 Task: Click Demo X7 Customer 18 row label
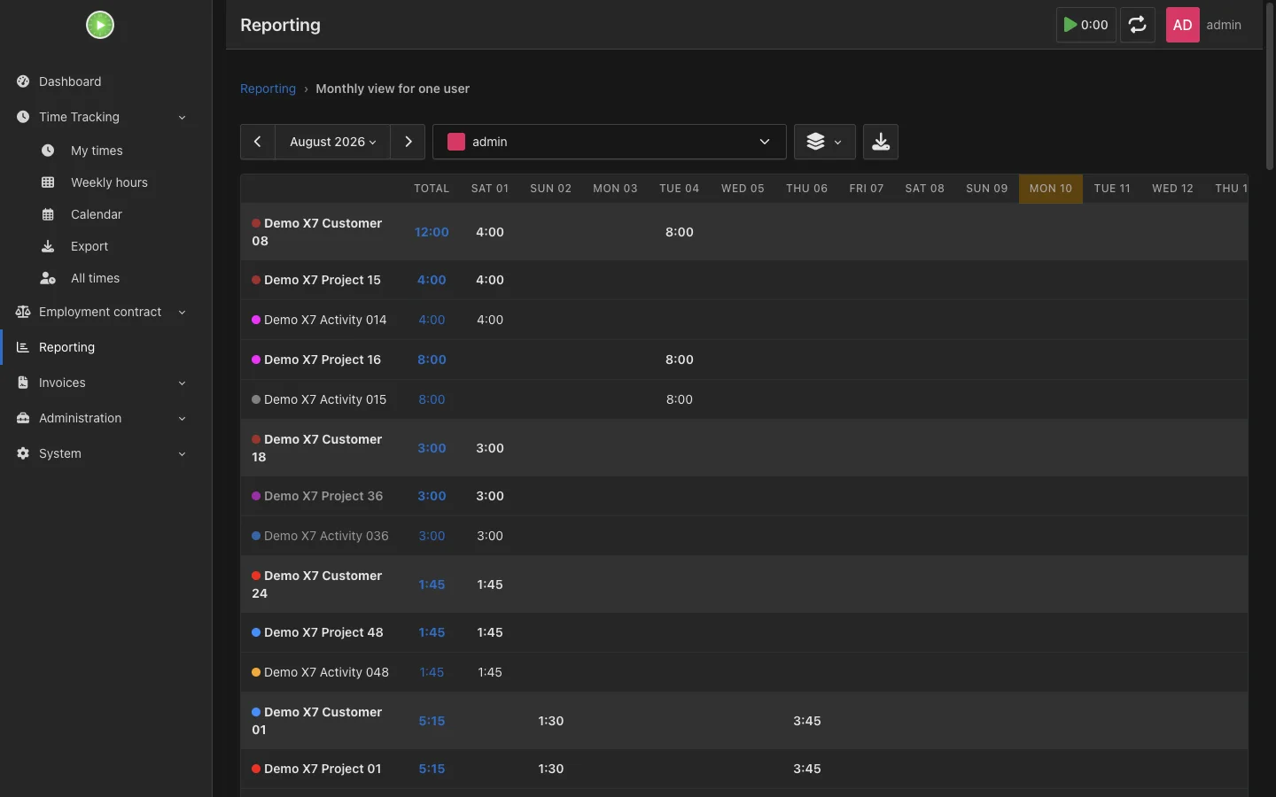coord(317,448)
